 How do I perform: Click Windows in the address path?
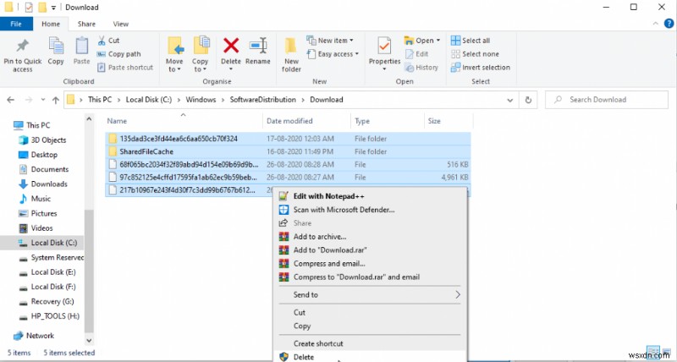click(x=201, y=100)
